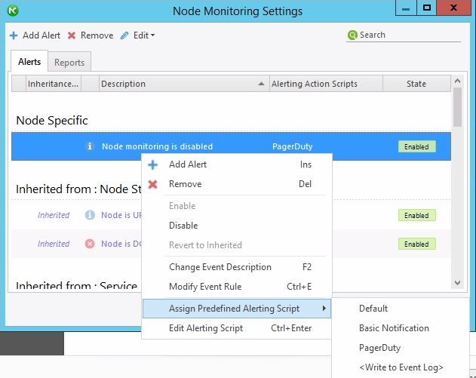Choose Add Alert from context menu
Screen dimensions: 476x378
pyautogui.click(x=237, y=164)
